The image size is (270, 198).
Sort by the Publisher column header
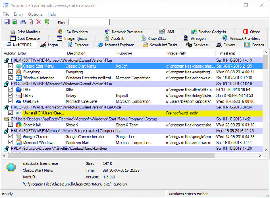140,54
